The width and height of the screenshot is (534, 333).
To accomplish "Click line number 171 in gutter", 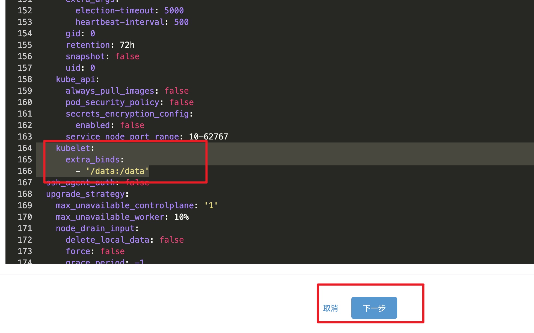I will 25,228.
